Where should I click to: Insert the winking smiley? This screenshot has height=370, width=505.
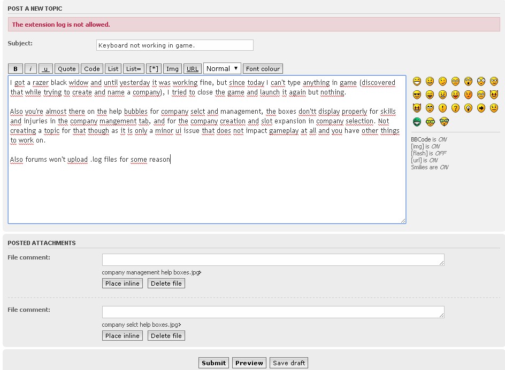point(443,81)
